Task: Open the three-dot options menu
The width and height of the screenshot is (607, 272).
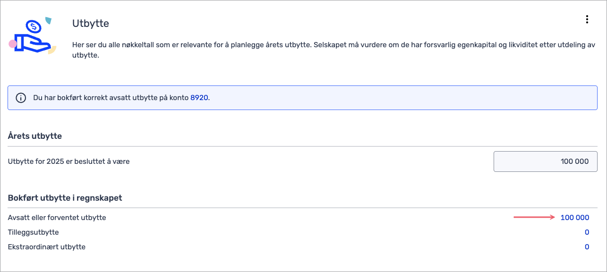Action: click(587, 19)
